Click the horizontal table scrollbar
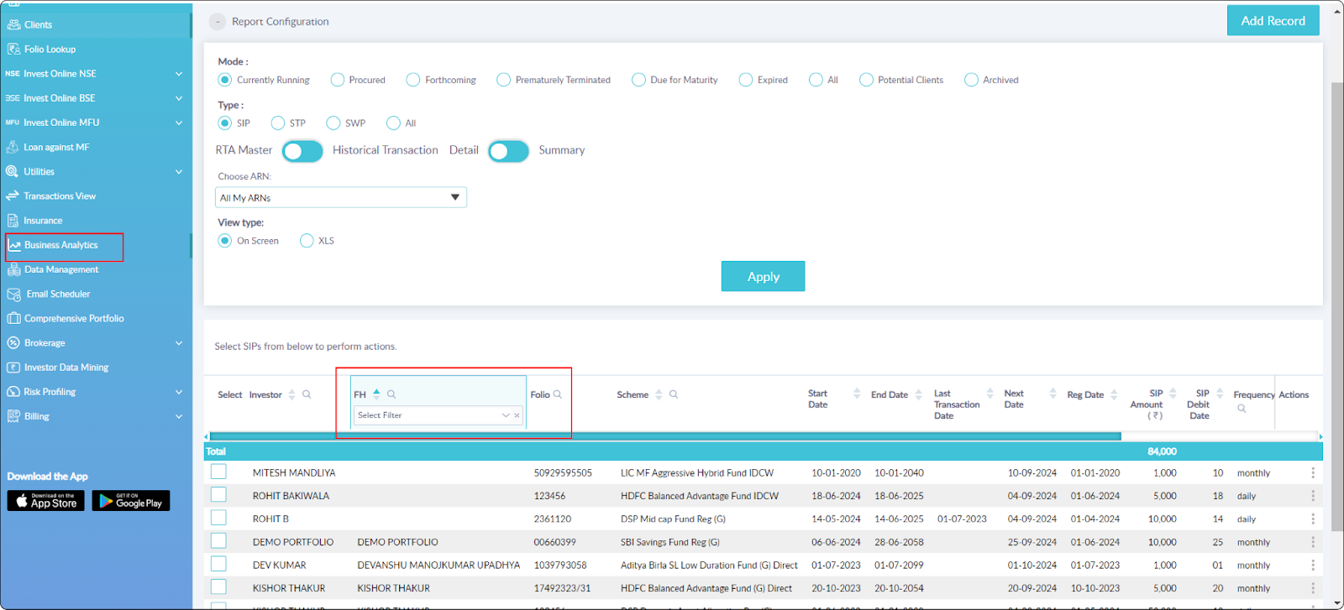This screenshot has width=1344, height=610. [x=665, y=436]
